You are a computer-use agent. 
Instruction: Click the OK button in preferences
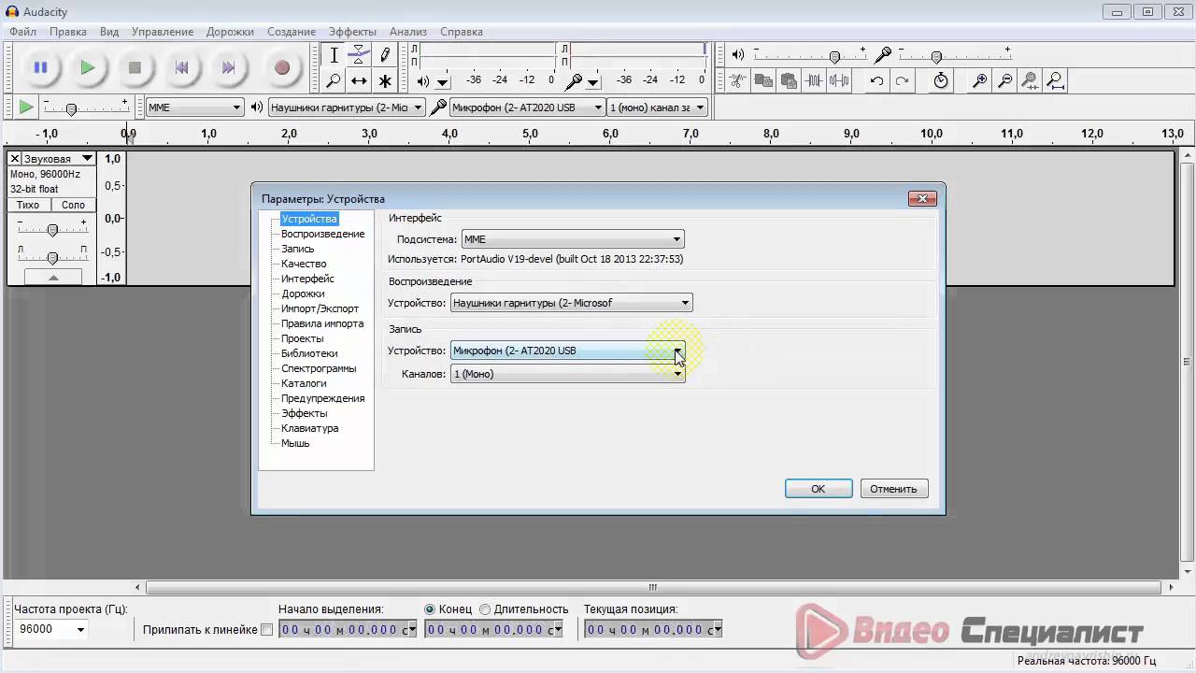tap(819, 489)
